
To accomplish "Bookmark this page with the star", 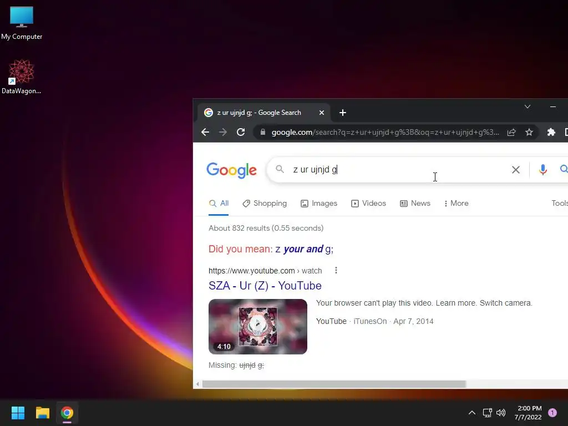I will (x=529, y=132).
